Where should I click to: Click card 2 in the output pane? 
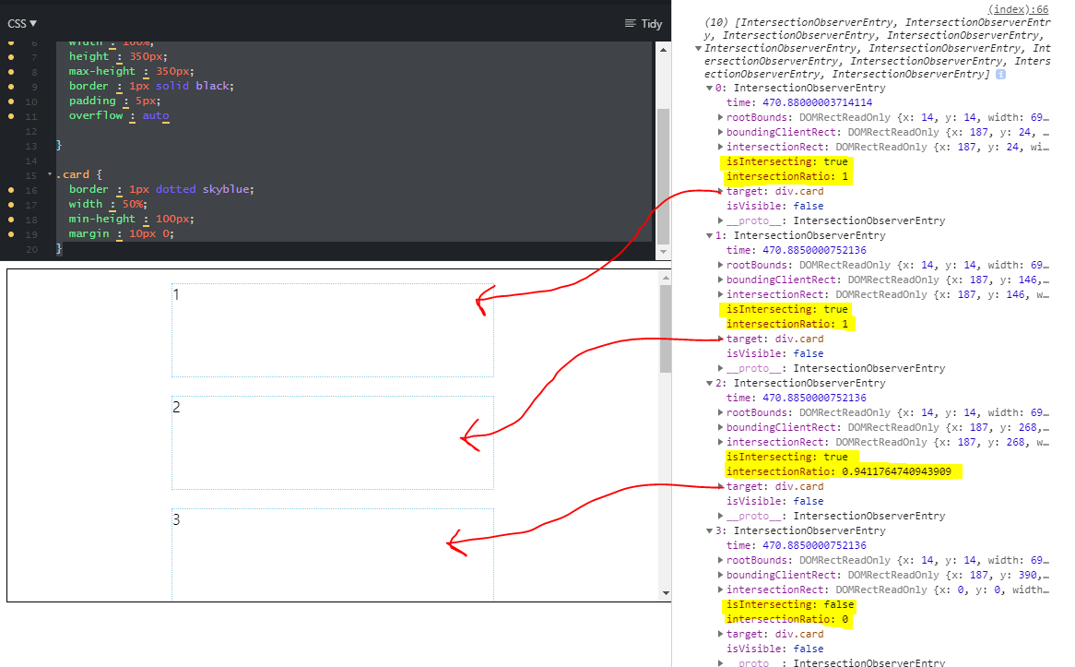(333, 443)
